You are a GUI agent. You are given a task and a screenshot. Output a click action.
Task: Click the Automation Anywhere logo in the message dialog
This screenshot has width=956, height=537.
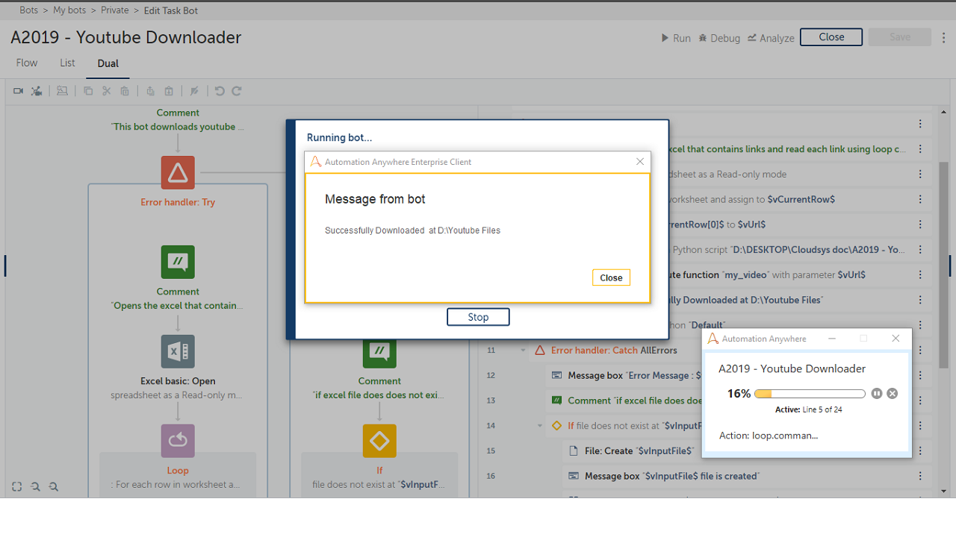(x=316, y=162)
